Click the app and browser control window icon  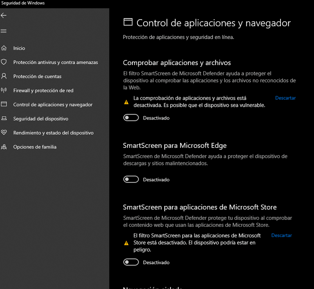pyautogui.click(x=4, y=104)
